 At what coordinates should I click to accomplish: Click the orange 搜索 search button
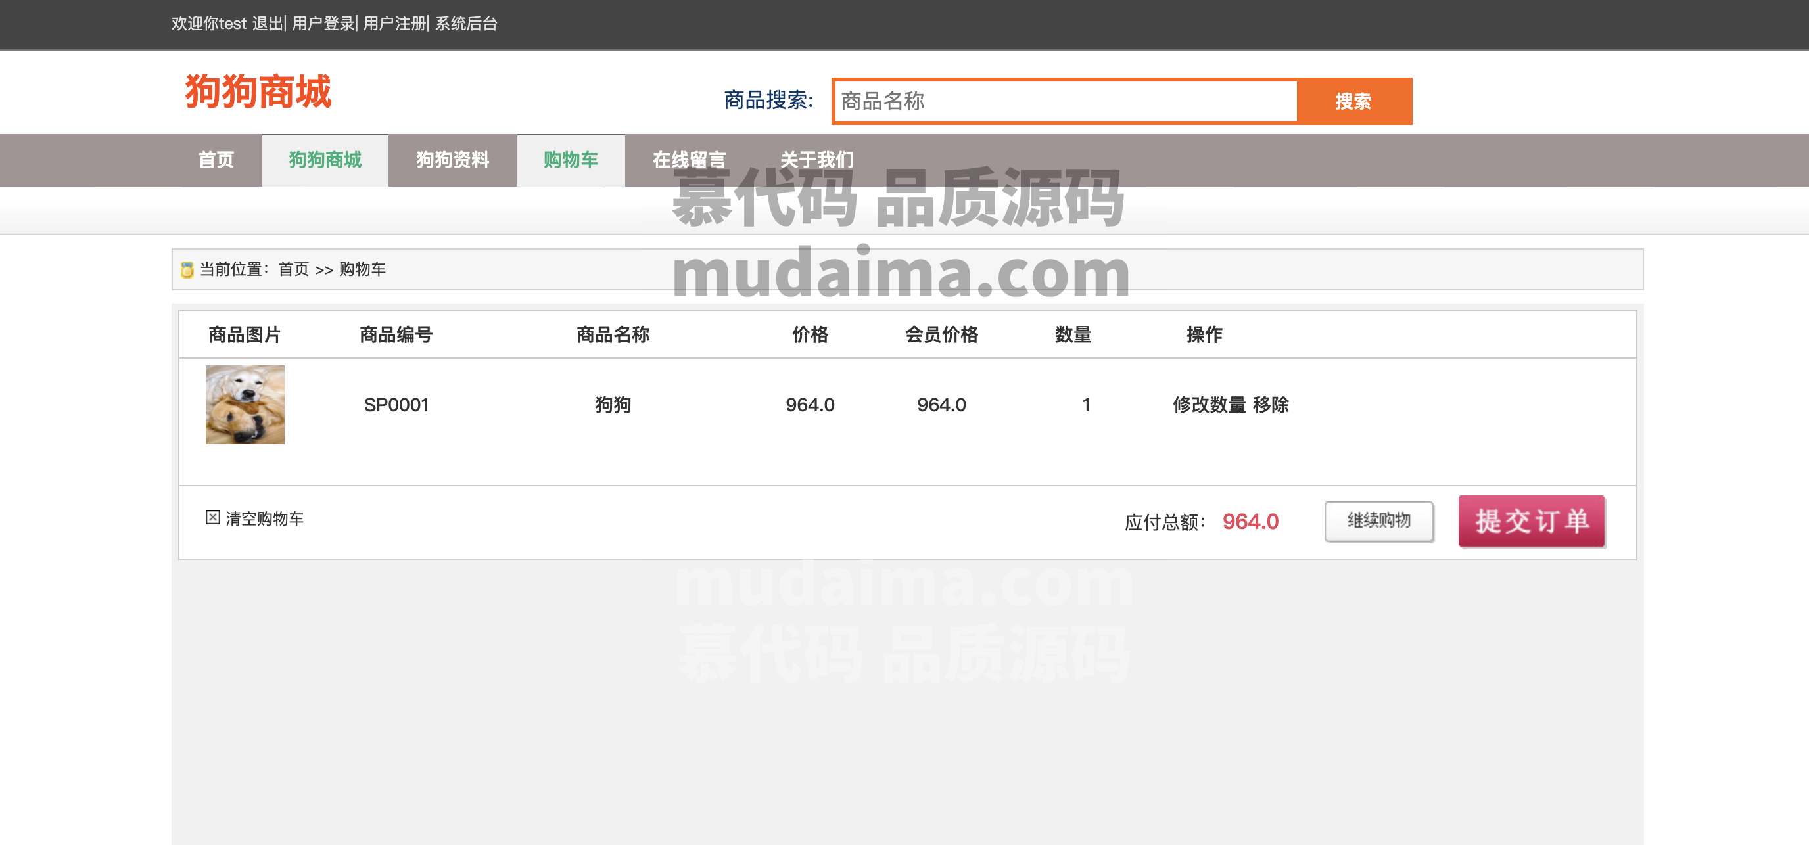coord(1353,101)
